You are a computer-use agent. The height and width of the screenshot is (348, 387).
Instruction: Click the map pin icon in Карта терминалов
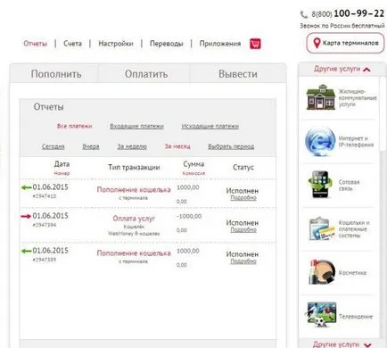tap(317, 44)
